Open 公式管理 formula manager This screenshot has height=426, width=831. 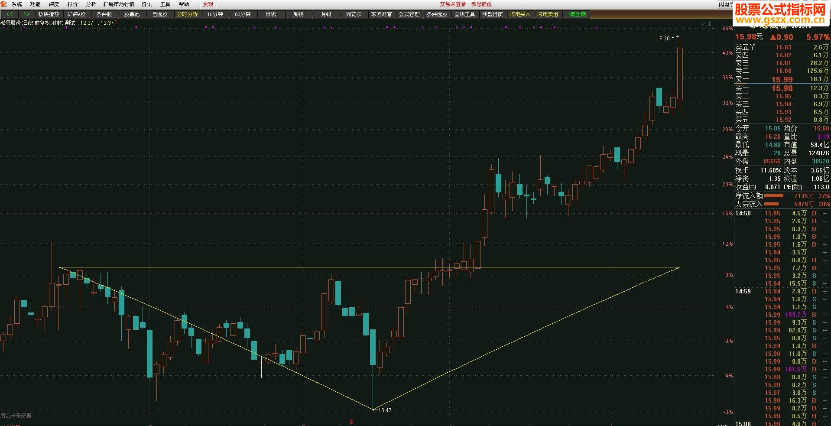pyautogui.click(x=409, y=14)
